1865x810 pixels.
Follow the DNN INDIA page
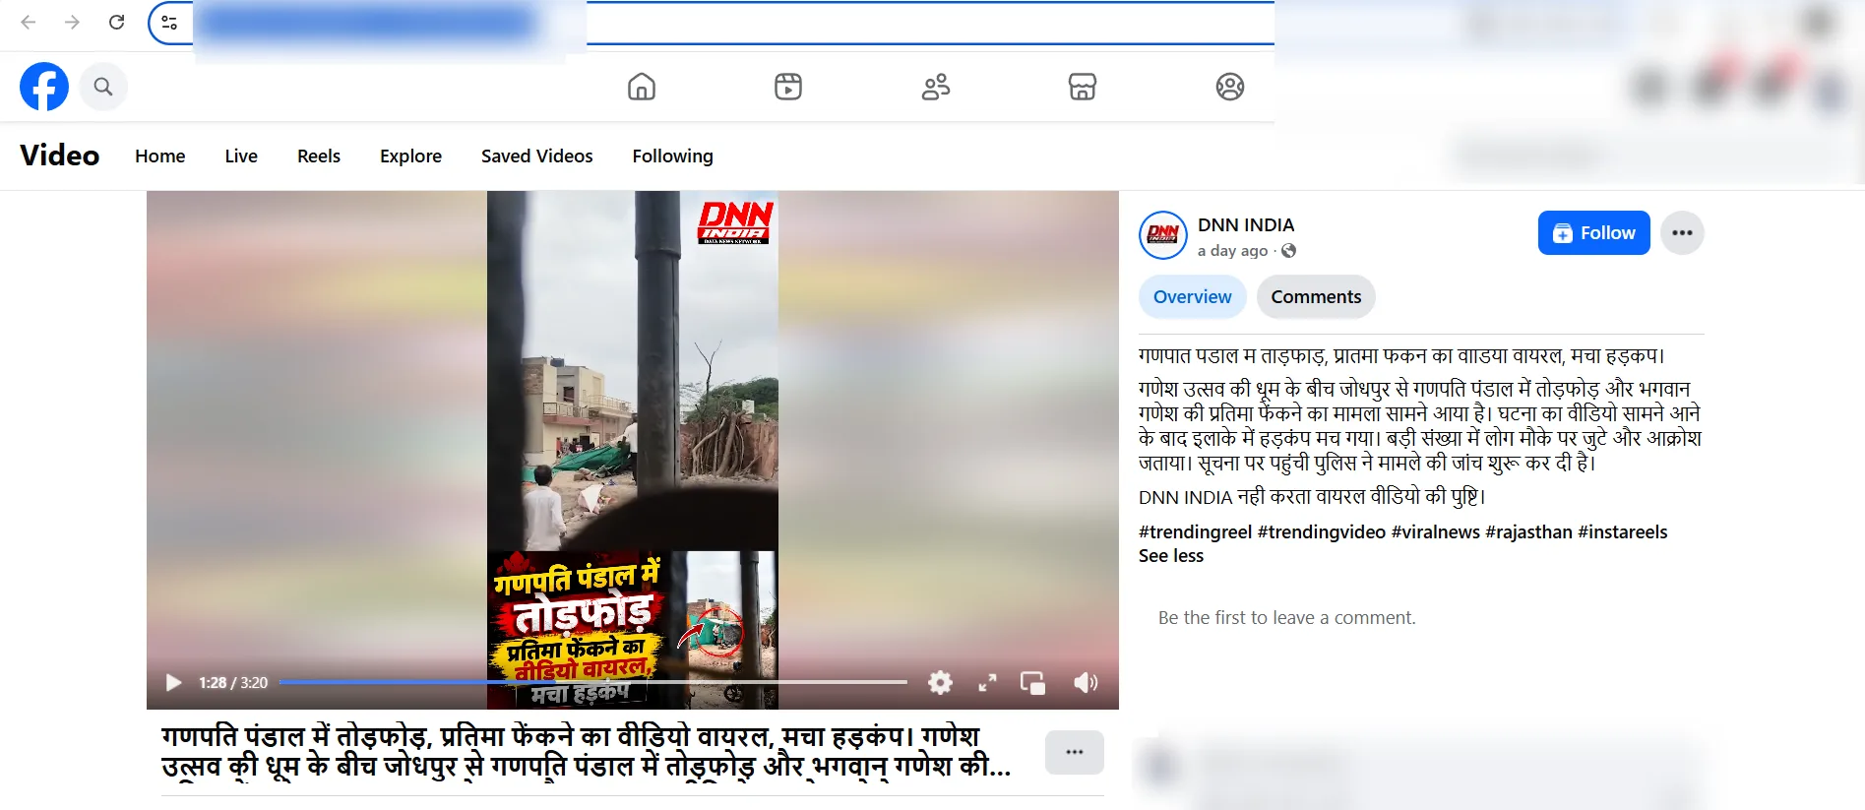tap(1594, 233)
